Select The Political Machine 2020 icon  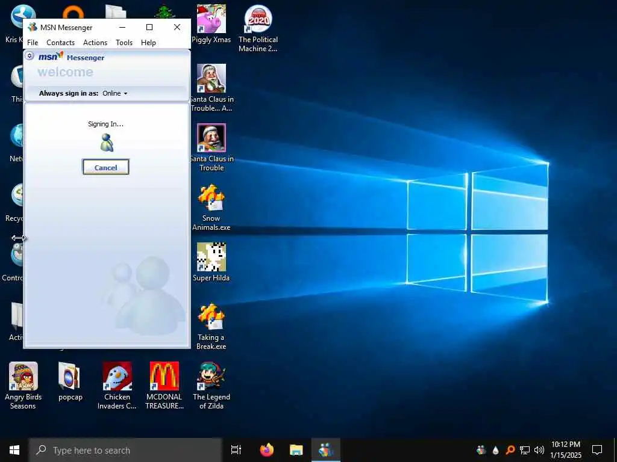click(258, 28)
